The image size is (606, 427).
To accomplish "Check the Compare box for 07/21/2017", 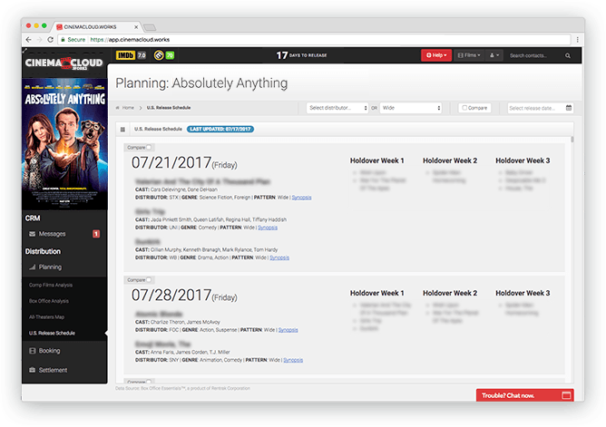I will (150, 147).
